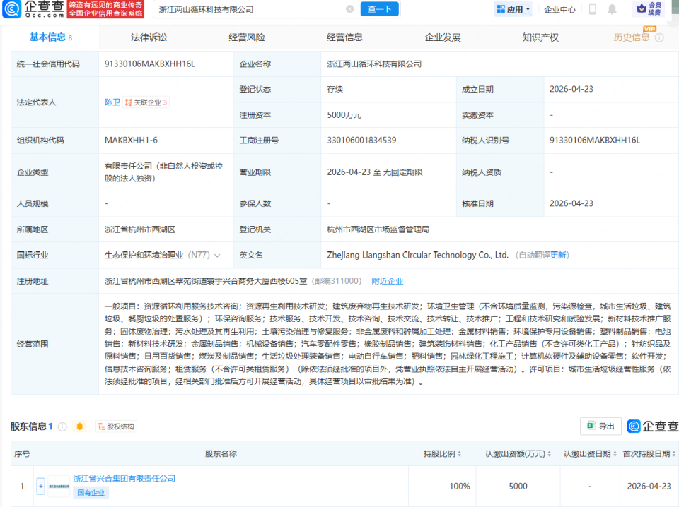Select 工商注册号 value 330106001834539

point(361,141)
